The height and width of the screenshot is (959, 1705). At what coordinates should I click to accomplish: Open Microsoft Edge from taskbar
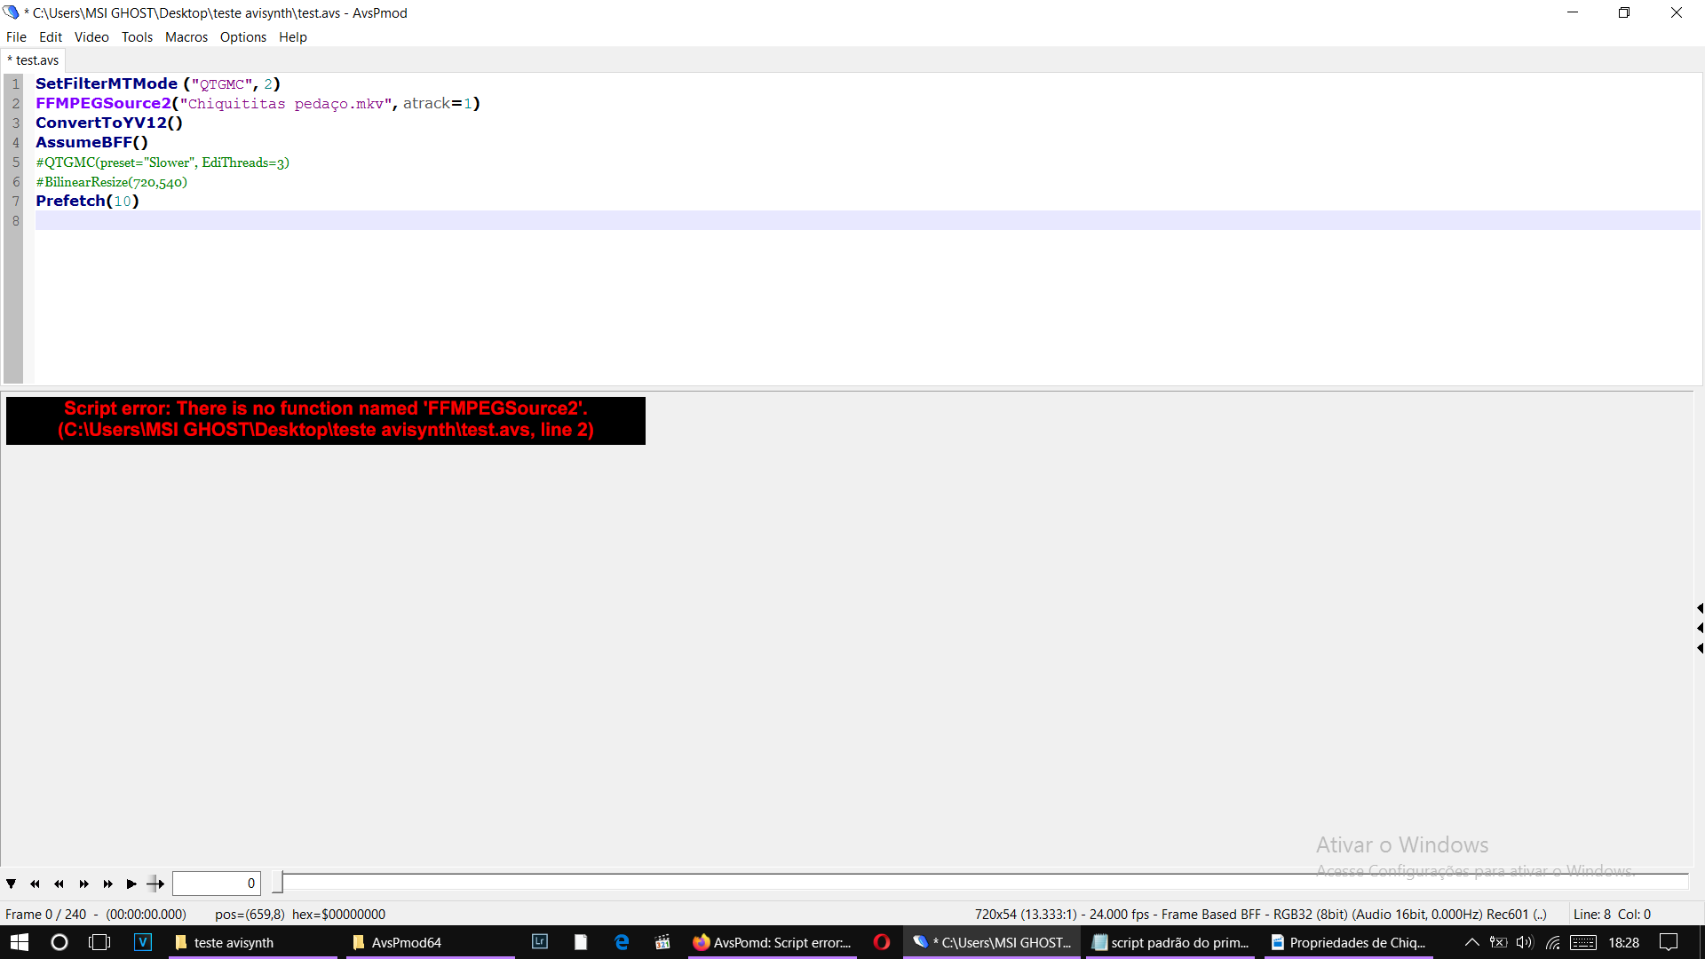click(x=622, y=942)
